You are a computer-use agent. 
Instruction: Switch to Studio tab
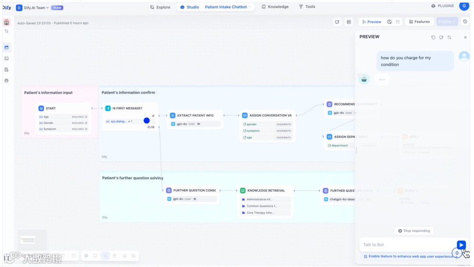pos(190,7)
